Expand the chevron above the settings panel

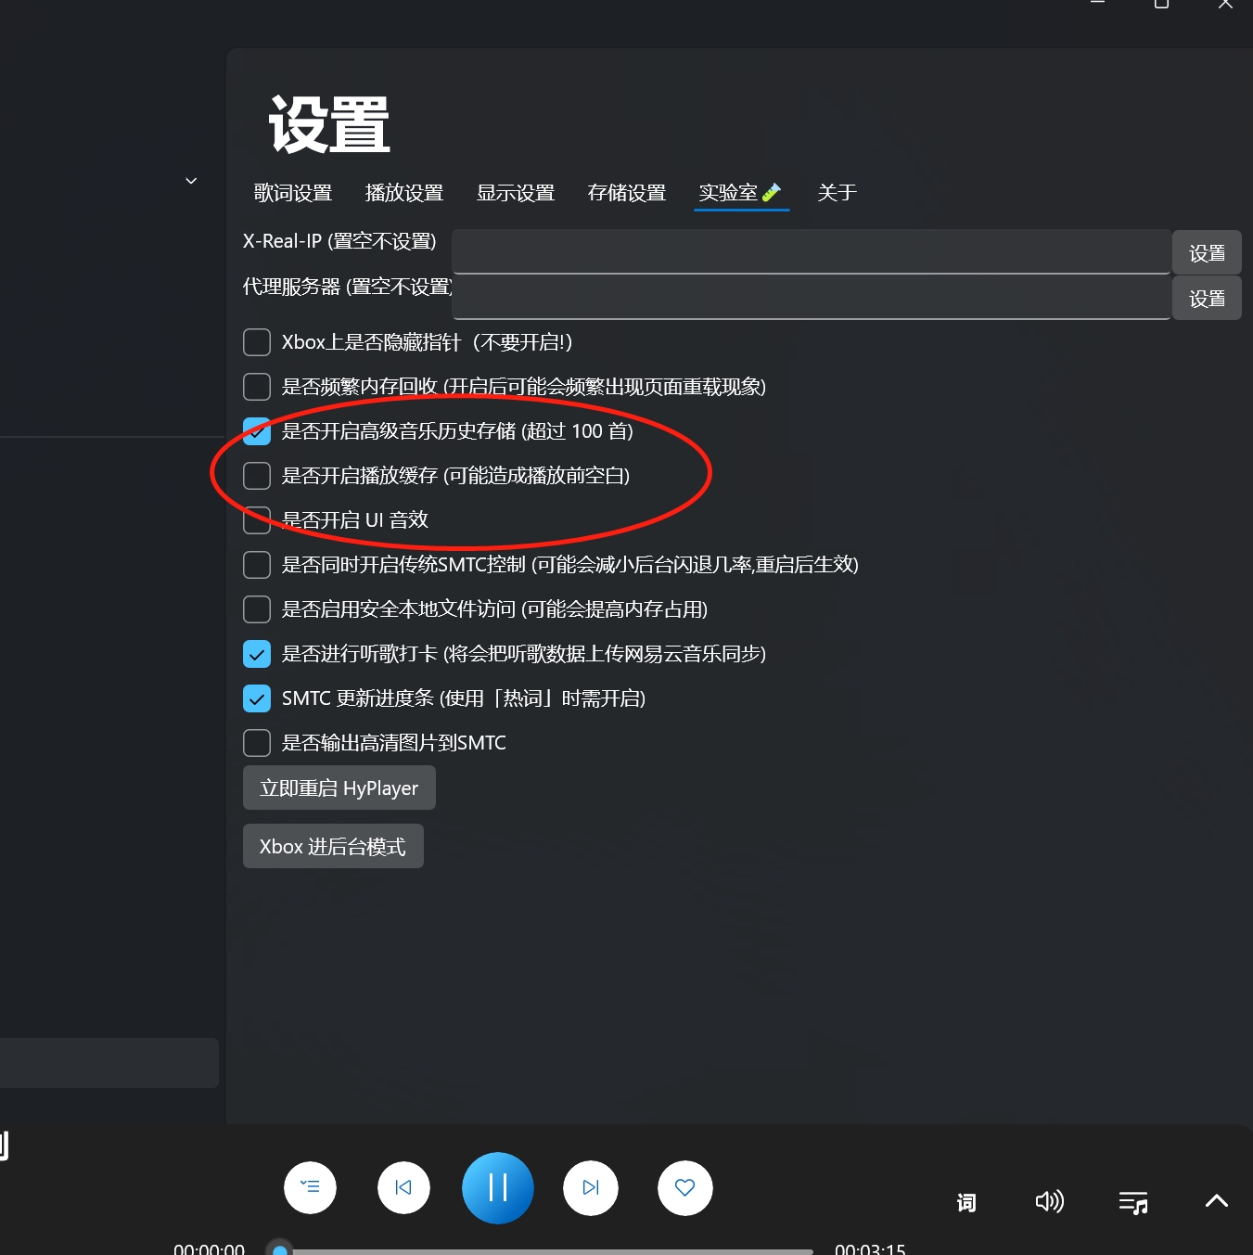pos(191,180)
